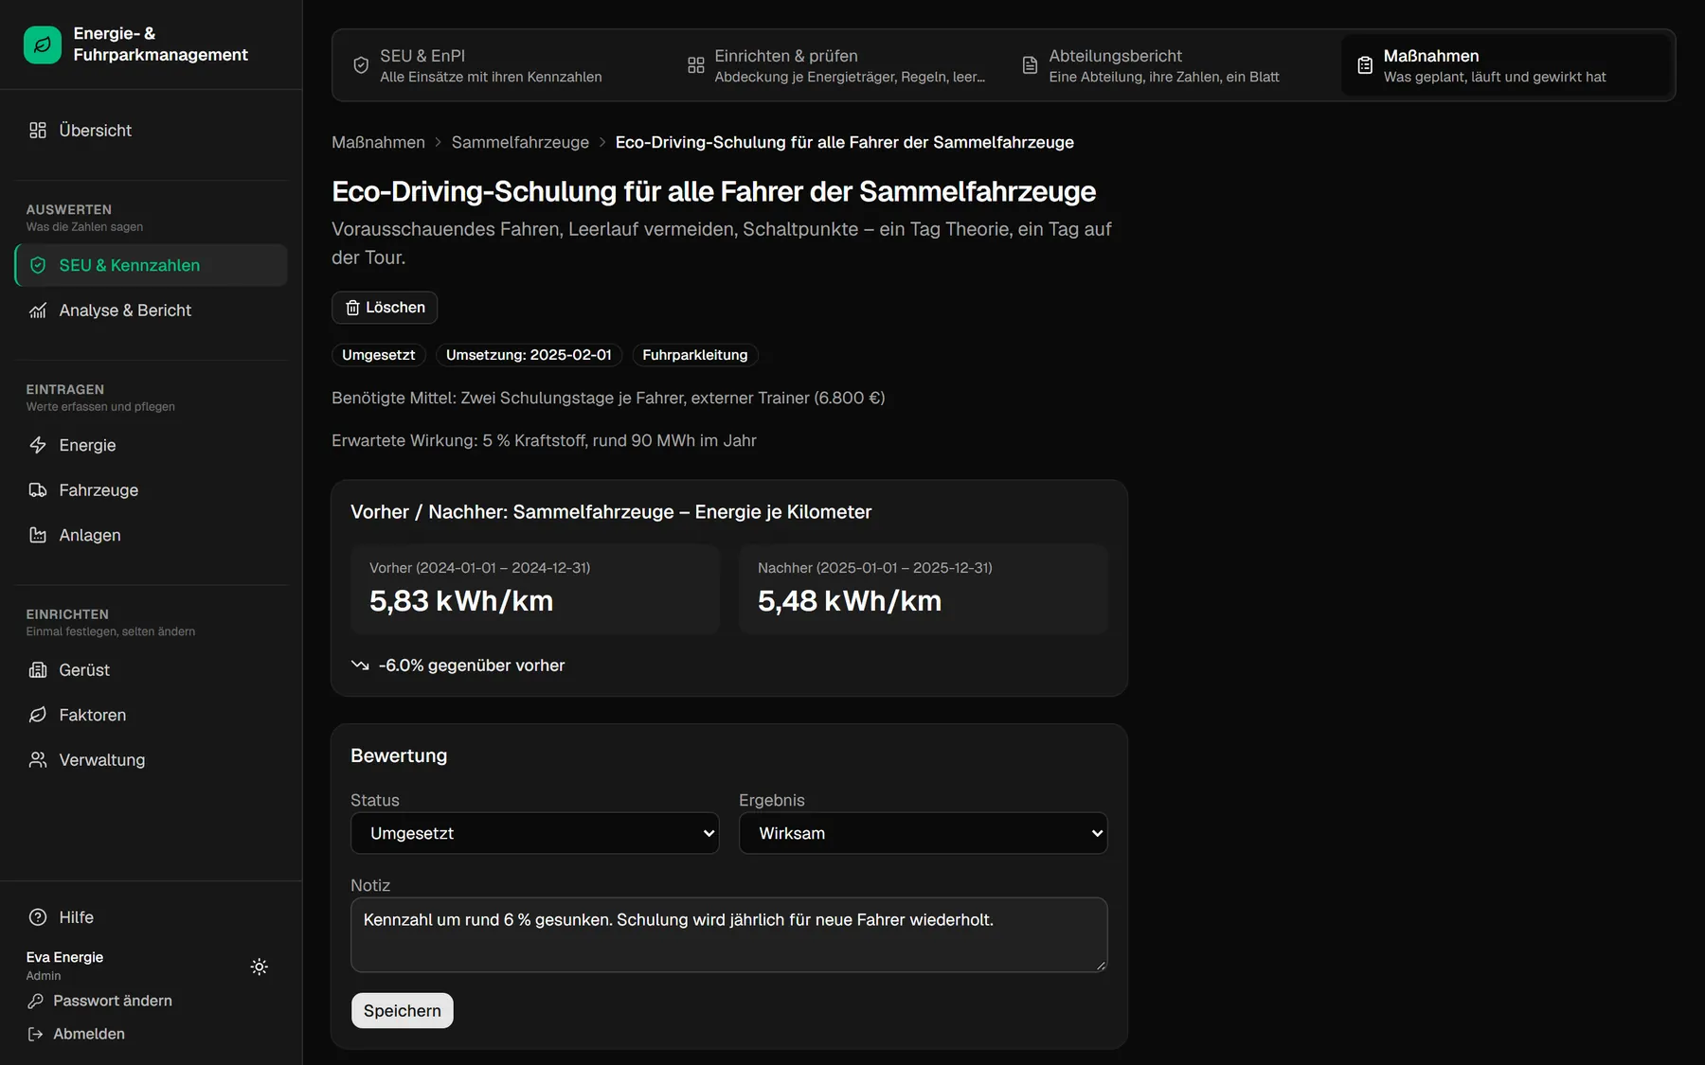Click the Eva Energie user name
Image resolution: width=1705 pixels, height=1065 pixels.
click(65, 958)
